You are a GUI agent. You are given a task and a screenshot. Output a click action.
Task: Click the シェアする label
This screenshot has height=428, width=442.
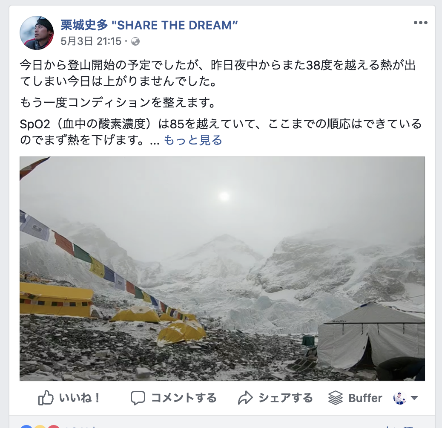click(x=286, y=398)
